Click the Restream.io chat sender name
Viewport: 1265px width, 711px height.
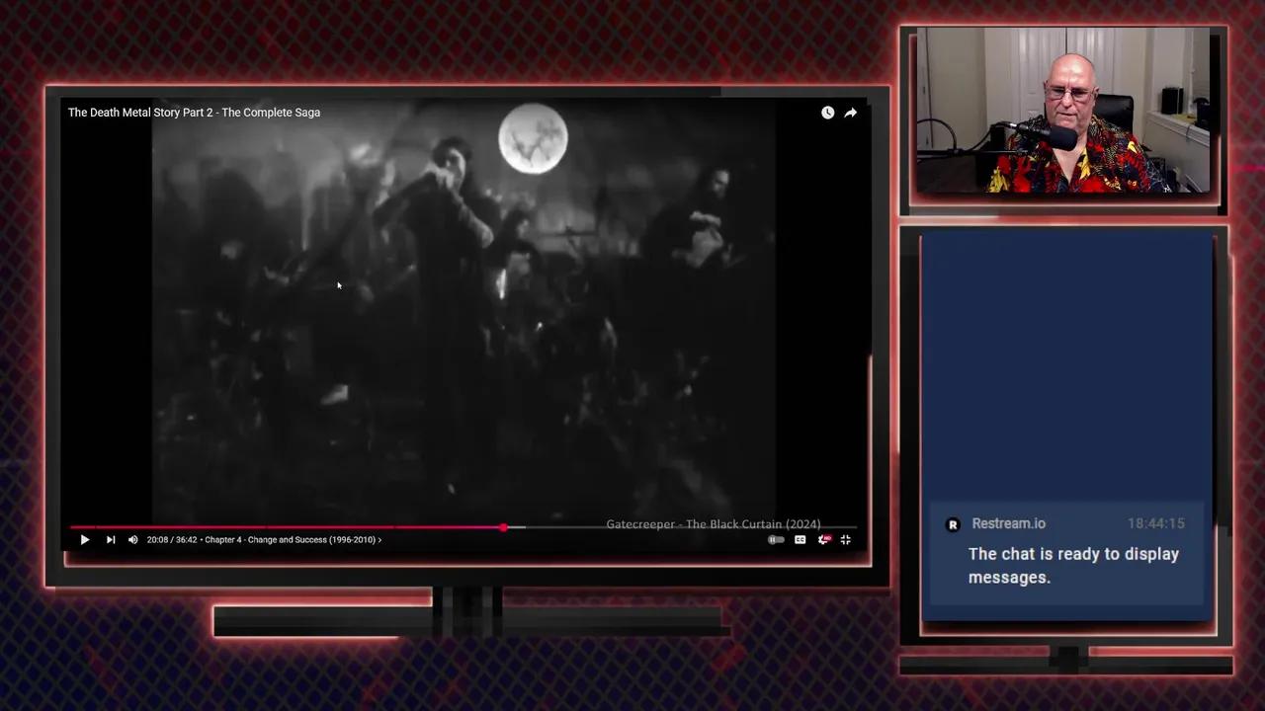pos(1008,524)
